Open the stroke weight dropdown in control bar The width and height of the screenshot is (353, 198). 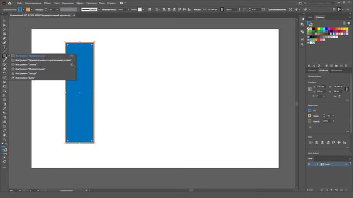pos(57,9)
